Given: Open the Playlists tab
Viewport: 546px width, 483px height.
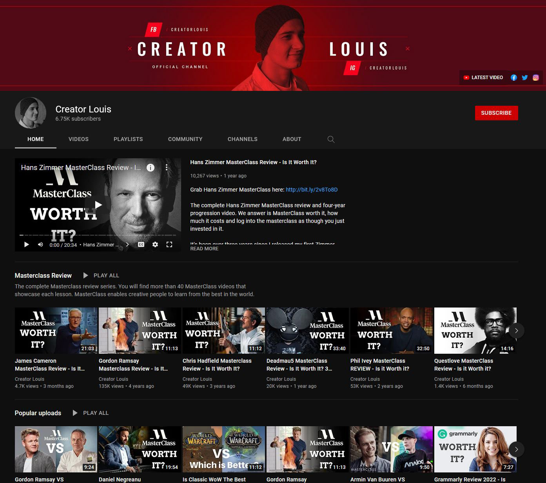Looking at the screenshot, I should (128, 139).
